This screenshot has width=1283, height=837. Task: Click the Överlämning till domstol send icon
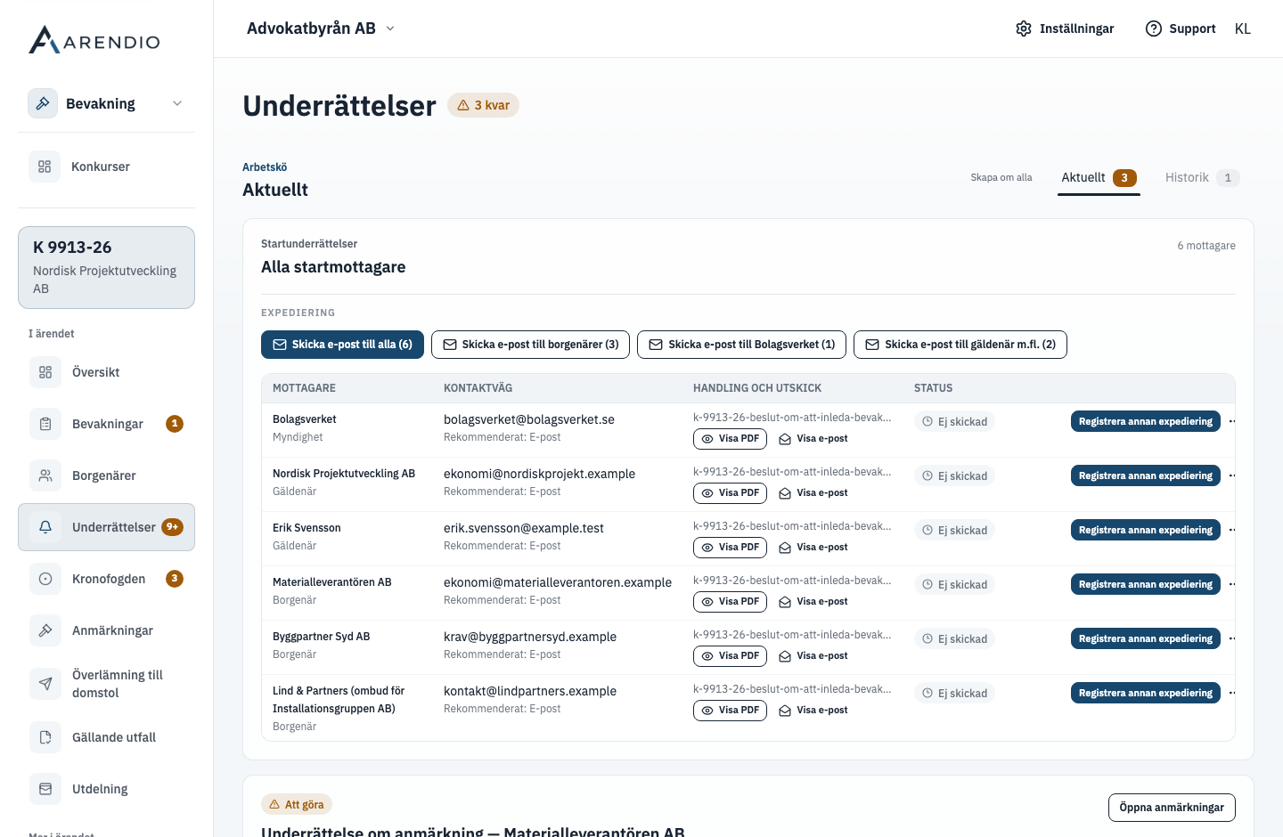pos(45,684)
